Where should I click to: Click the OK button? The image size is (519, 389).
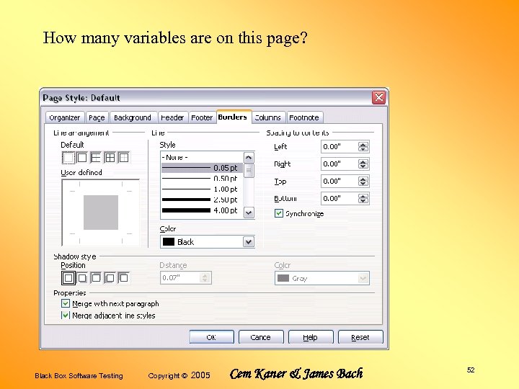211,337
